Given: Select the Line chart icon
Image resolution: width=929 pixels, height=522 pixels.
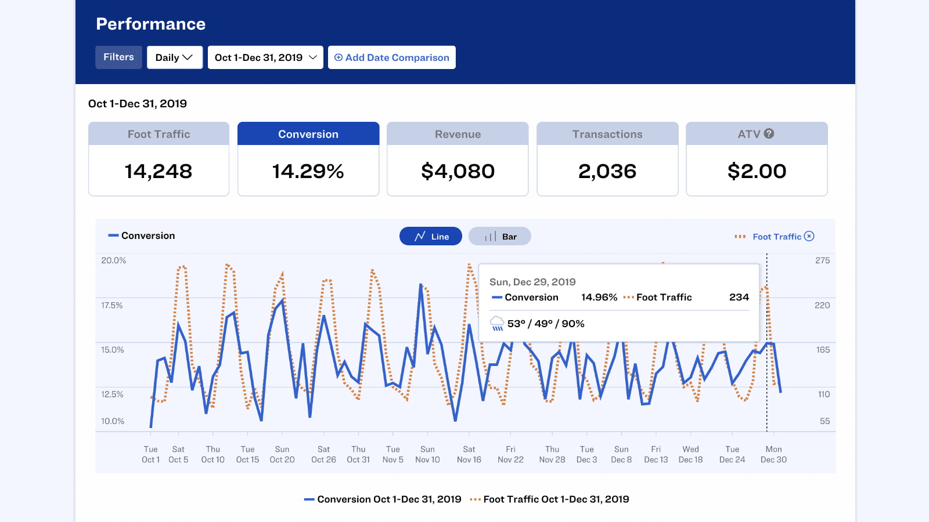Looking at the screenshot, I should point(420,236).
